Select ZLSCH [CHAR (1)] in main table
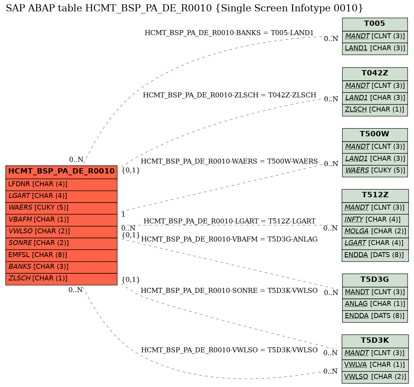 61,279
